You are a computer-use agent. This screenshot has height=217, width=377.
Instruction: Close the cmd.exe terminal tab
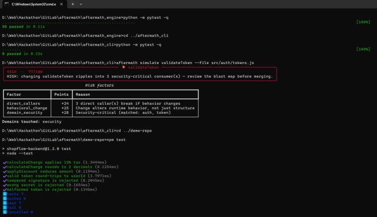pos(62,4)
